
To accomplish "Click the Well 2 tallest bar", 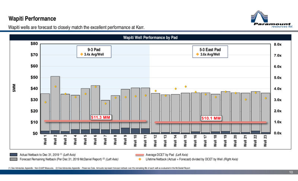I will coord(55,105).
